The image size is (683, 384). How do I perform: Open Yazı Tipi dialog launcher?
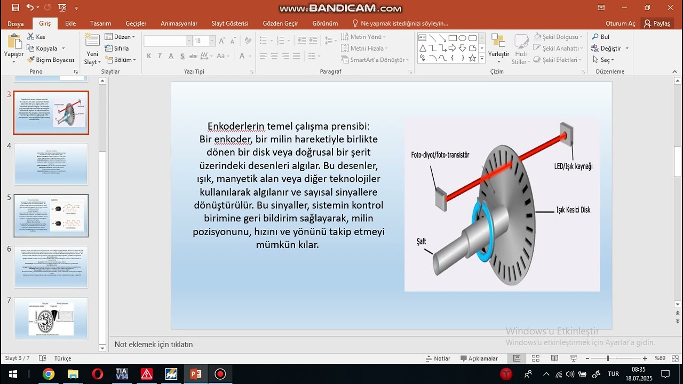(251, 71)
